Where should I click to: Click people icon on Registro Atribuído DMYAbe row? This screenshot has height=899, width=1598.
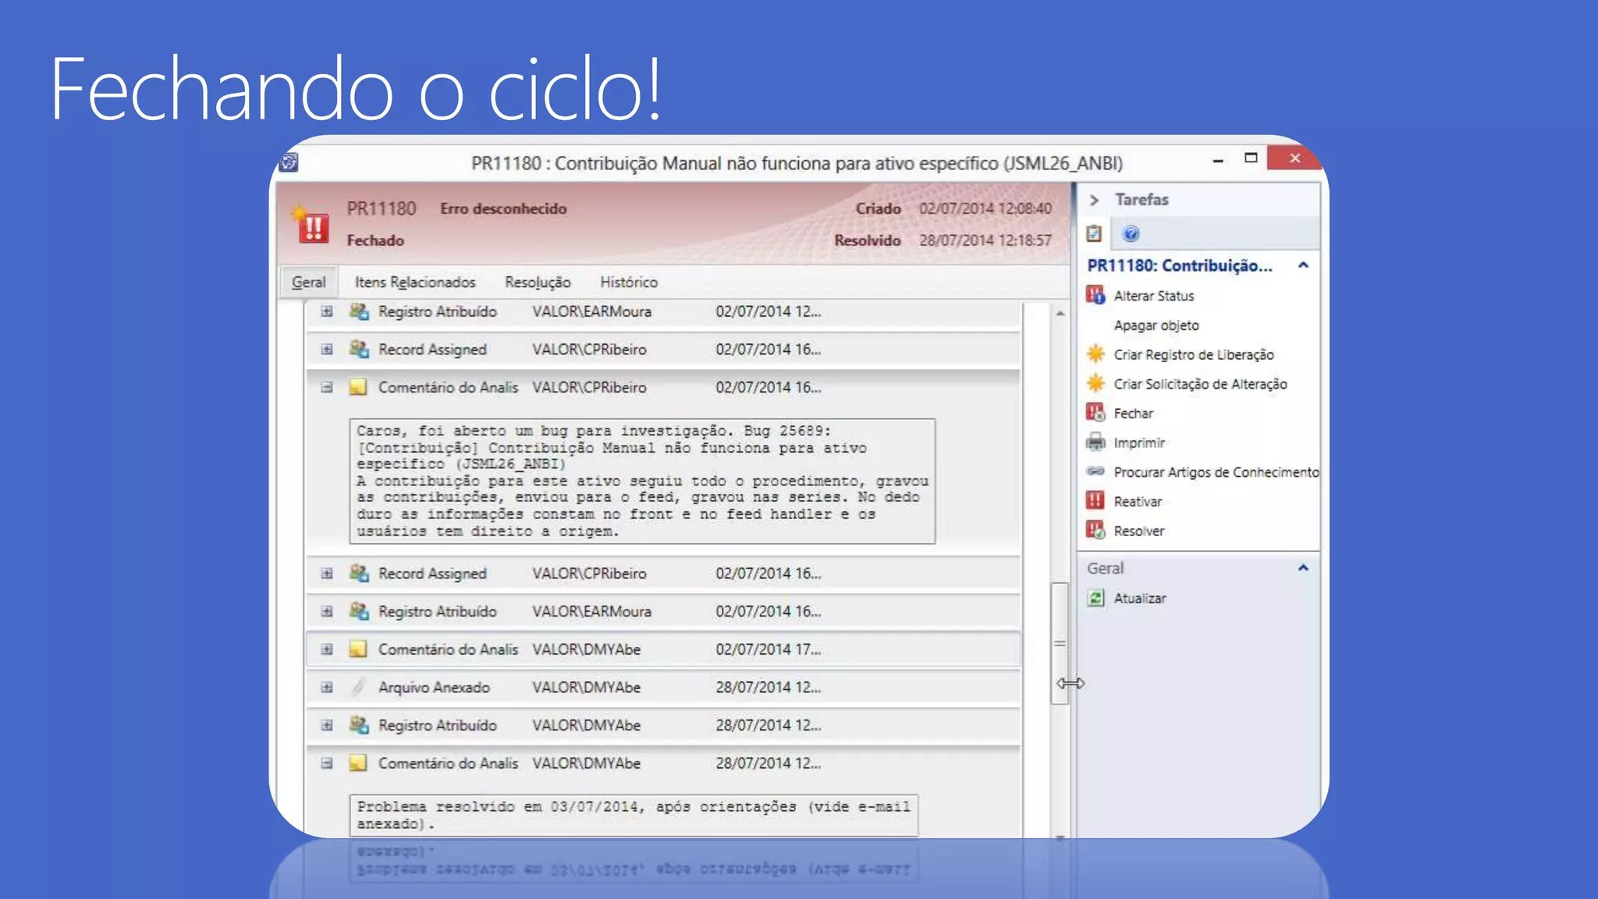(359, 725)
